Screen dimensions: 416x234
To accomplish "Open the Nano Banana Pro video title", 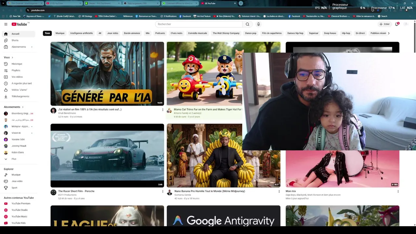I will (x=210, y=191).
